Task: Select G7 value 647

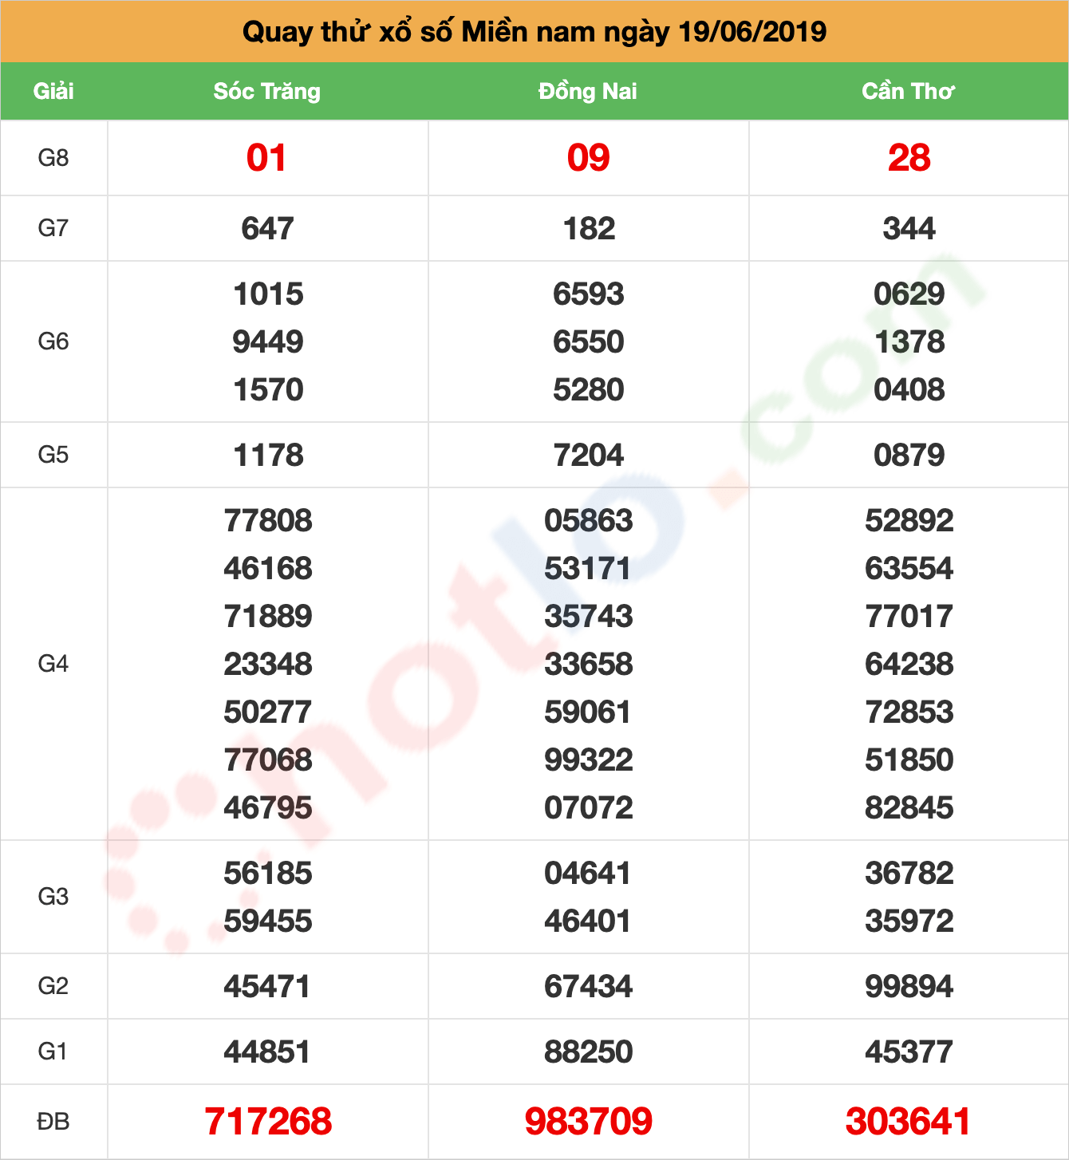Action: (268, 229)
